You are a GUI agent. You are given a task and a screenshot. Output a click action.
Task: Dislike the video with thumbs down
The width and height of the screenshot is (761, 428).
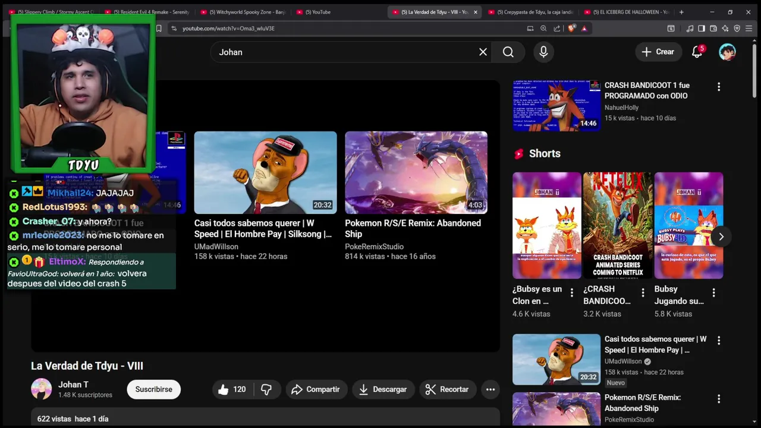point(266,389)
